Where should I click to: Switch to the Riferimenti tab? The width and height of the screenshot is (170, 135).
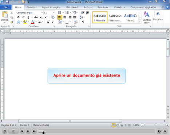click(72, 7)
